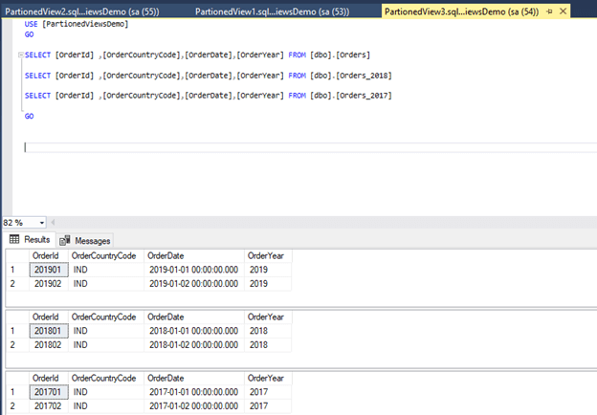Pin the PartionedView3.sql tab
597x415 pixels.
(x=549, y=11)
